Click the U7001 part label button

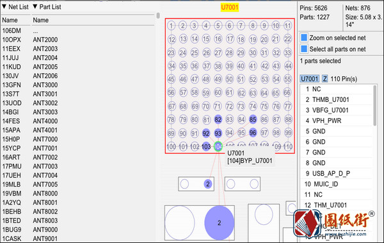[x=310, y=79]
